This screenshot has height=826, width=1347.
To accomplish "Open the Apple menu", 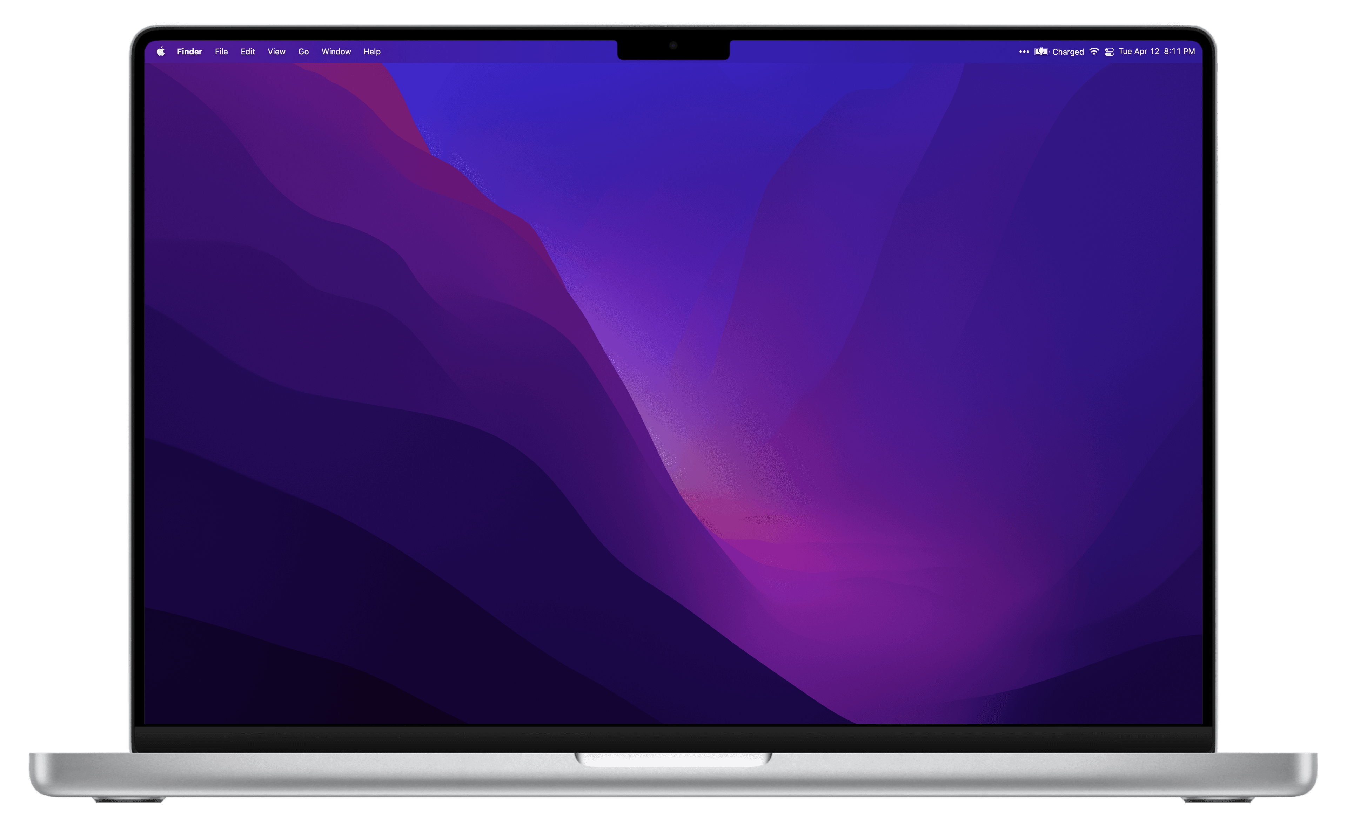I will coord(161,51).
